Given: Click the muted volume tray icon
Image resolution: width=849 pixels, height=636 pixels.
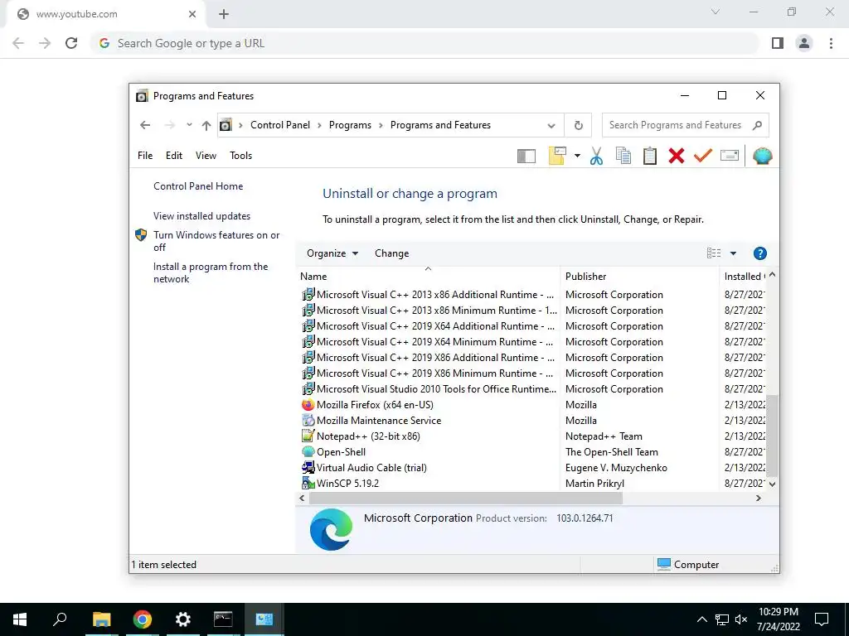Looking at the screenshot, I should (741, 619).
